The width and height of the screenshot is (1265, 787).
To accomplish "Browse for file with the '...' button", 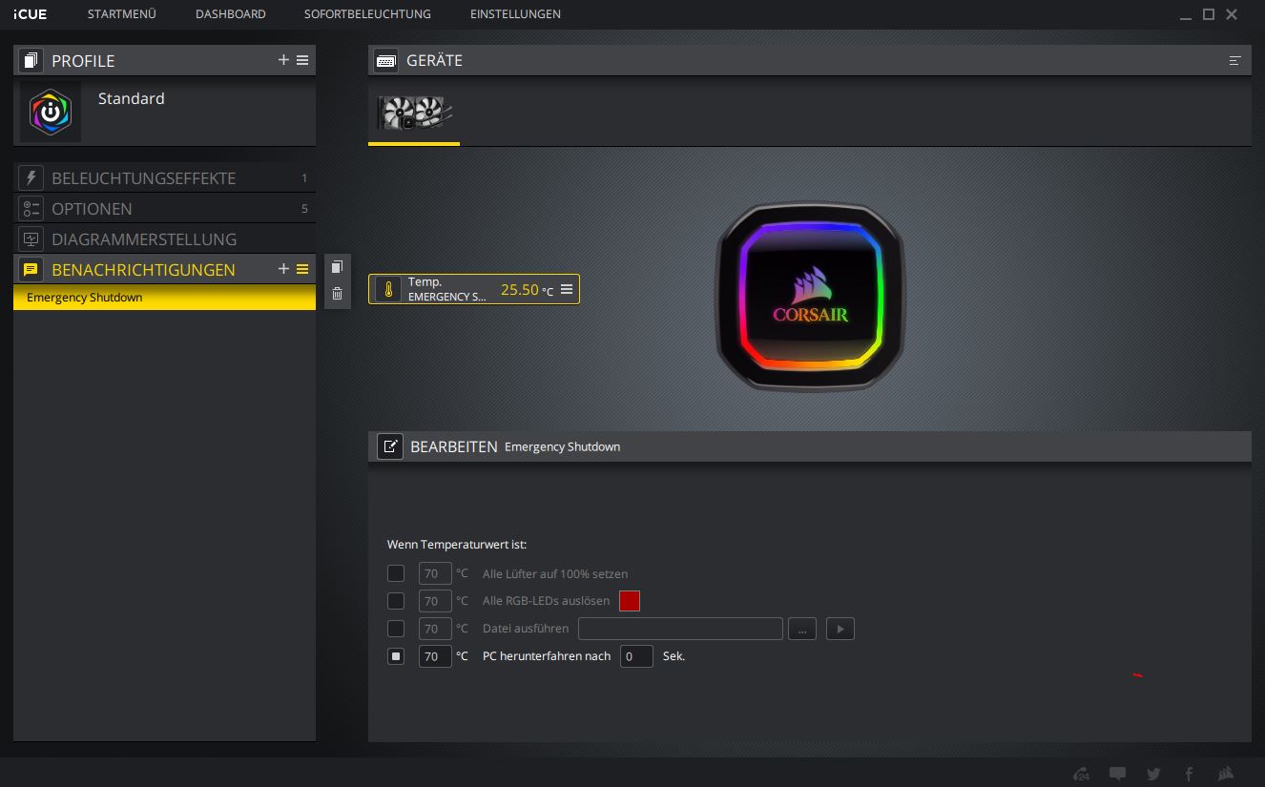I will click(802, 629).
